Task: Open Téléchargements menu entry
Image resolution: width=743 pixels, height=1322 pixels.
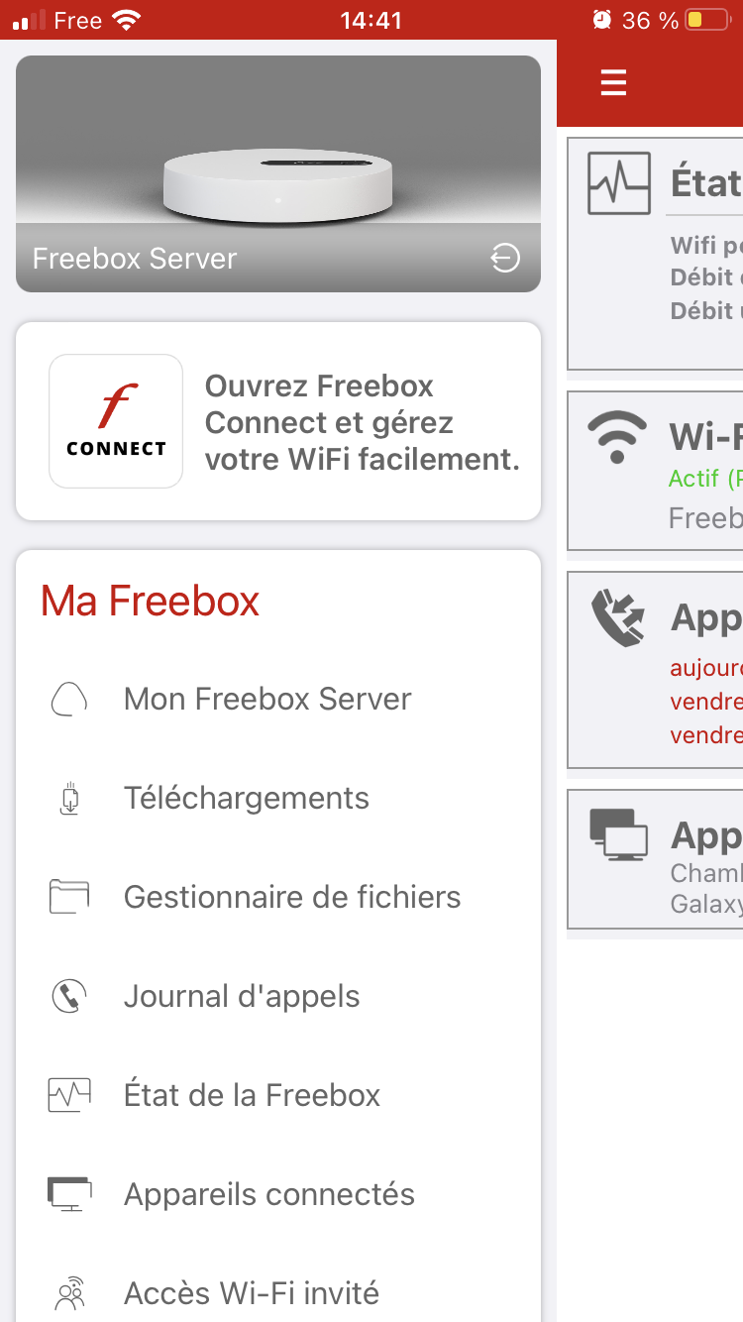Action: (247, 798)
